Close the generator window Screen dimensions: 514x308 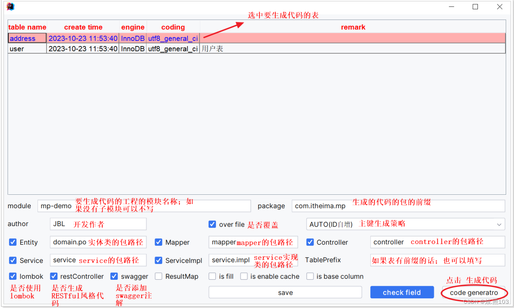pos(500,6)
